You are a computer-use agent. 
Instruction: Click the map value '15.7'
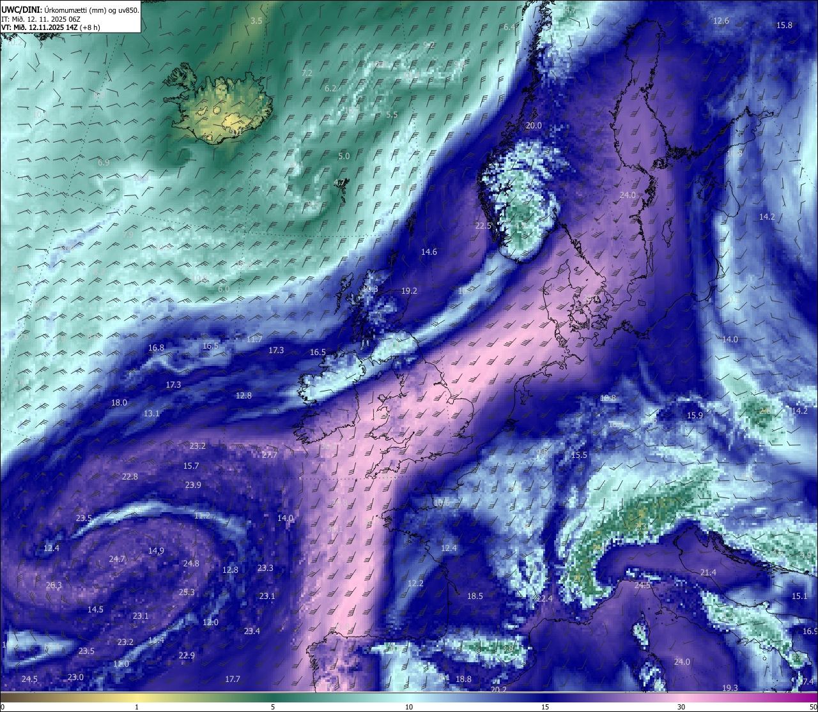191,467
